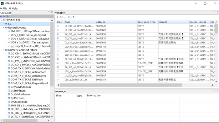Click the type icon of the CC_CVC_p_SwtBCmpCtlMa row
This screenshot has height=123, width=219.
point(58,43)
